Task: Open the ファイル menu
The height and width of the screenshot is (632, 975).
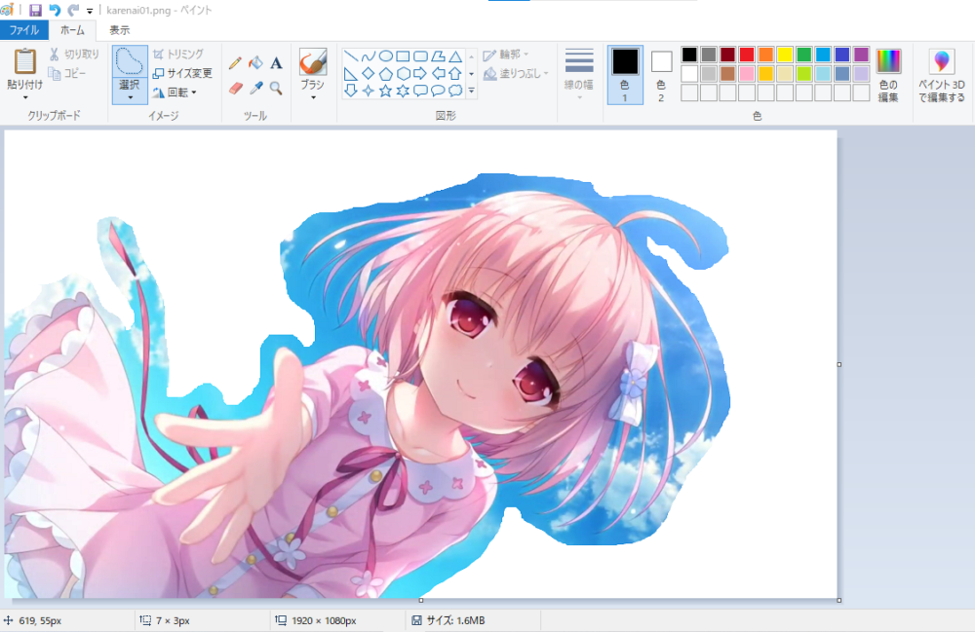Action: [24, 30]
